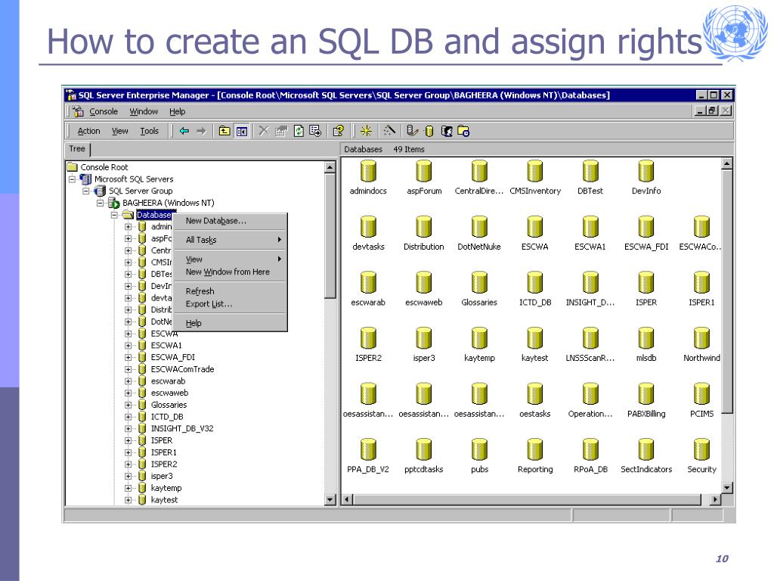Select the PABXBilling database icon
This screenshot has width=774, height=581.
[646, 394]
